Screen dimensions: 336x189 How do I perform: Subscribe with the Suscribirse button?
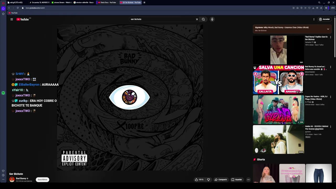42,180
